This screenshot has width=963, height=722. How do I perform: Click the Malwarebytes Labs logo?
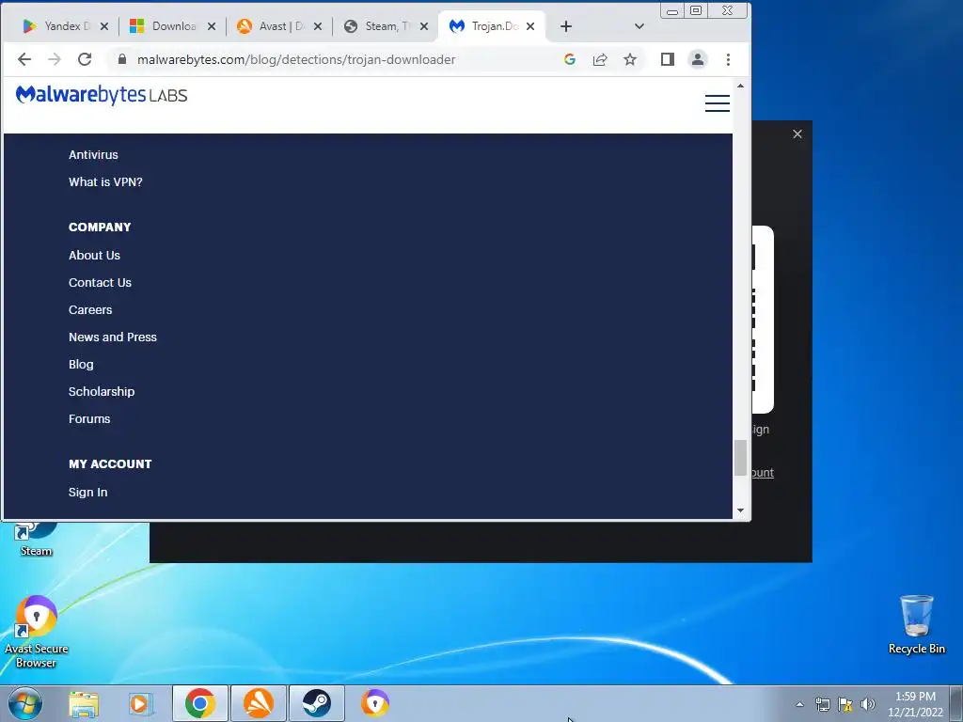(102, 95)
